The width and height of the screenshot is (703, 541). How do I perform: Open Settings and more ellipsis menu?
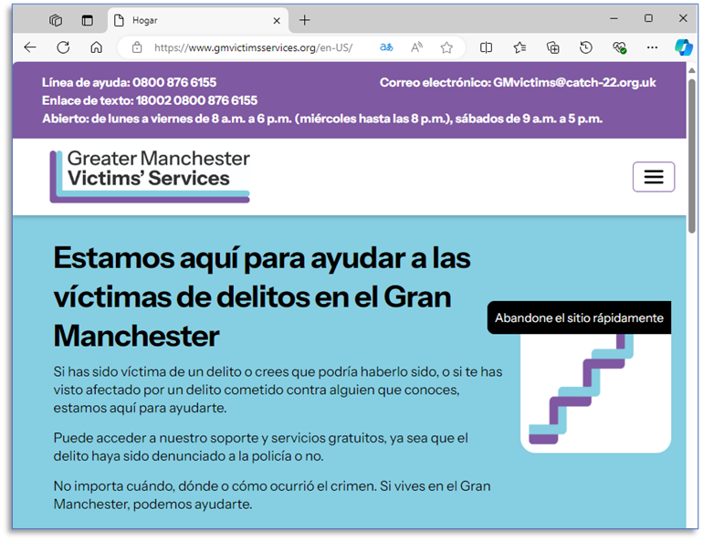pos(653,47)
